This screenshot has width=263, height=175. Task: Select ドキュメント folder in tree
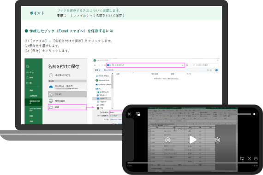[102, 102]
